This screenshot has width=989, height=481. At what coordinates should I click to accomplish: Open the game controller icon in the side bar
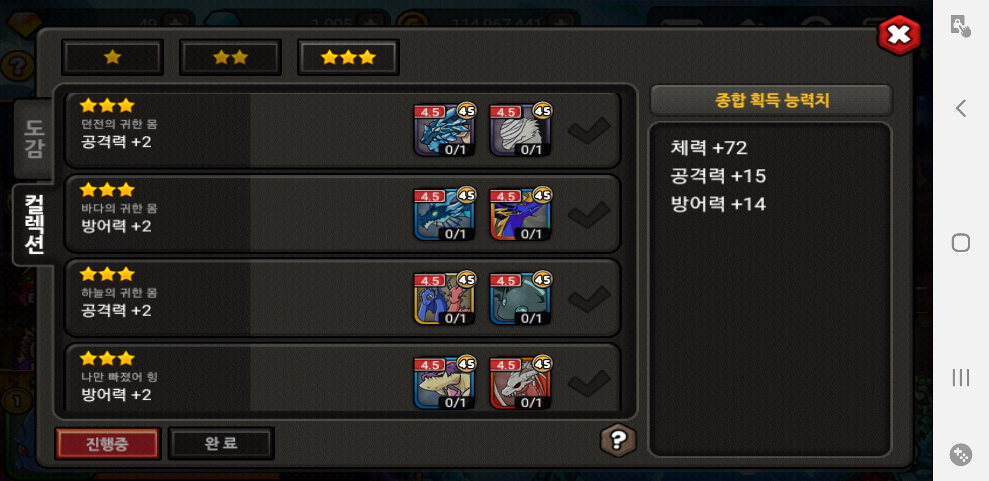click(x=961, y=455)
